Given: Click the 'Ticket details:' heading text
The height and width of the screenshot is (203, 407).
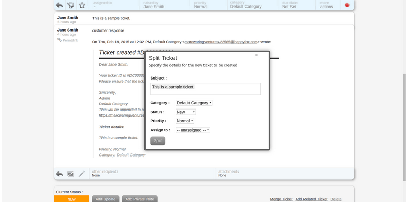Looking at the screenshot, I should tap(112, 127).
